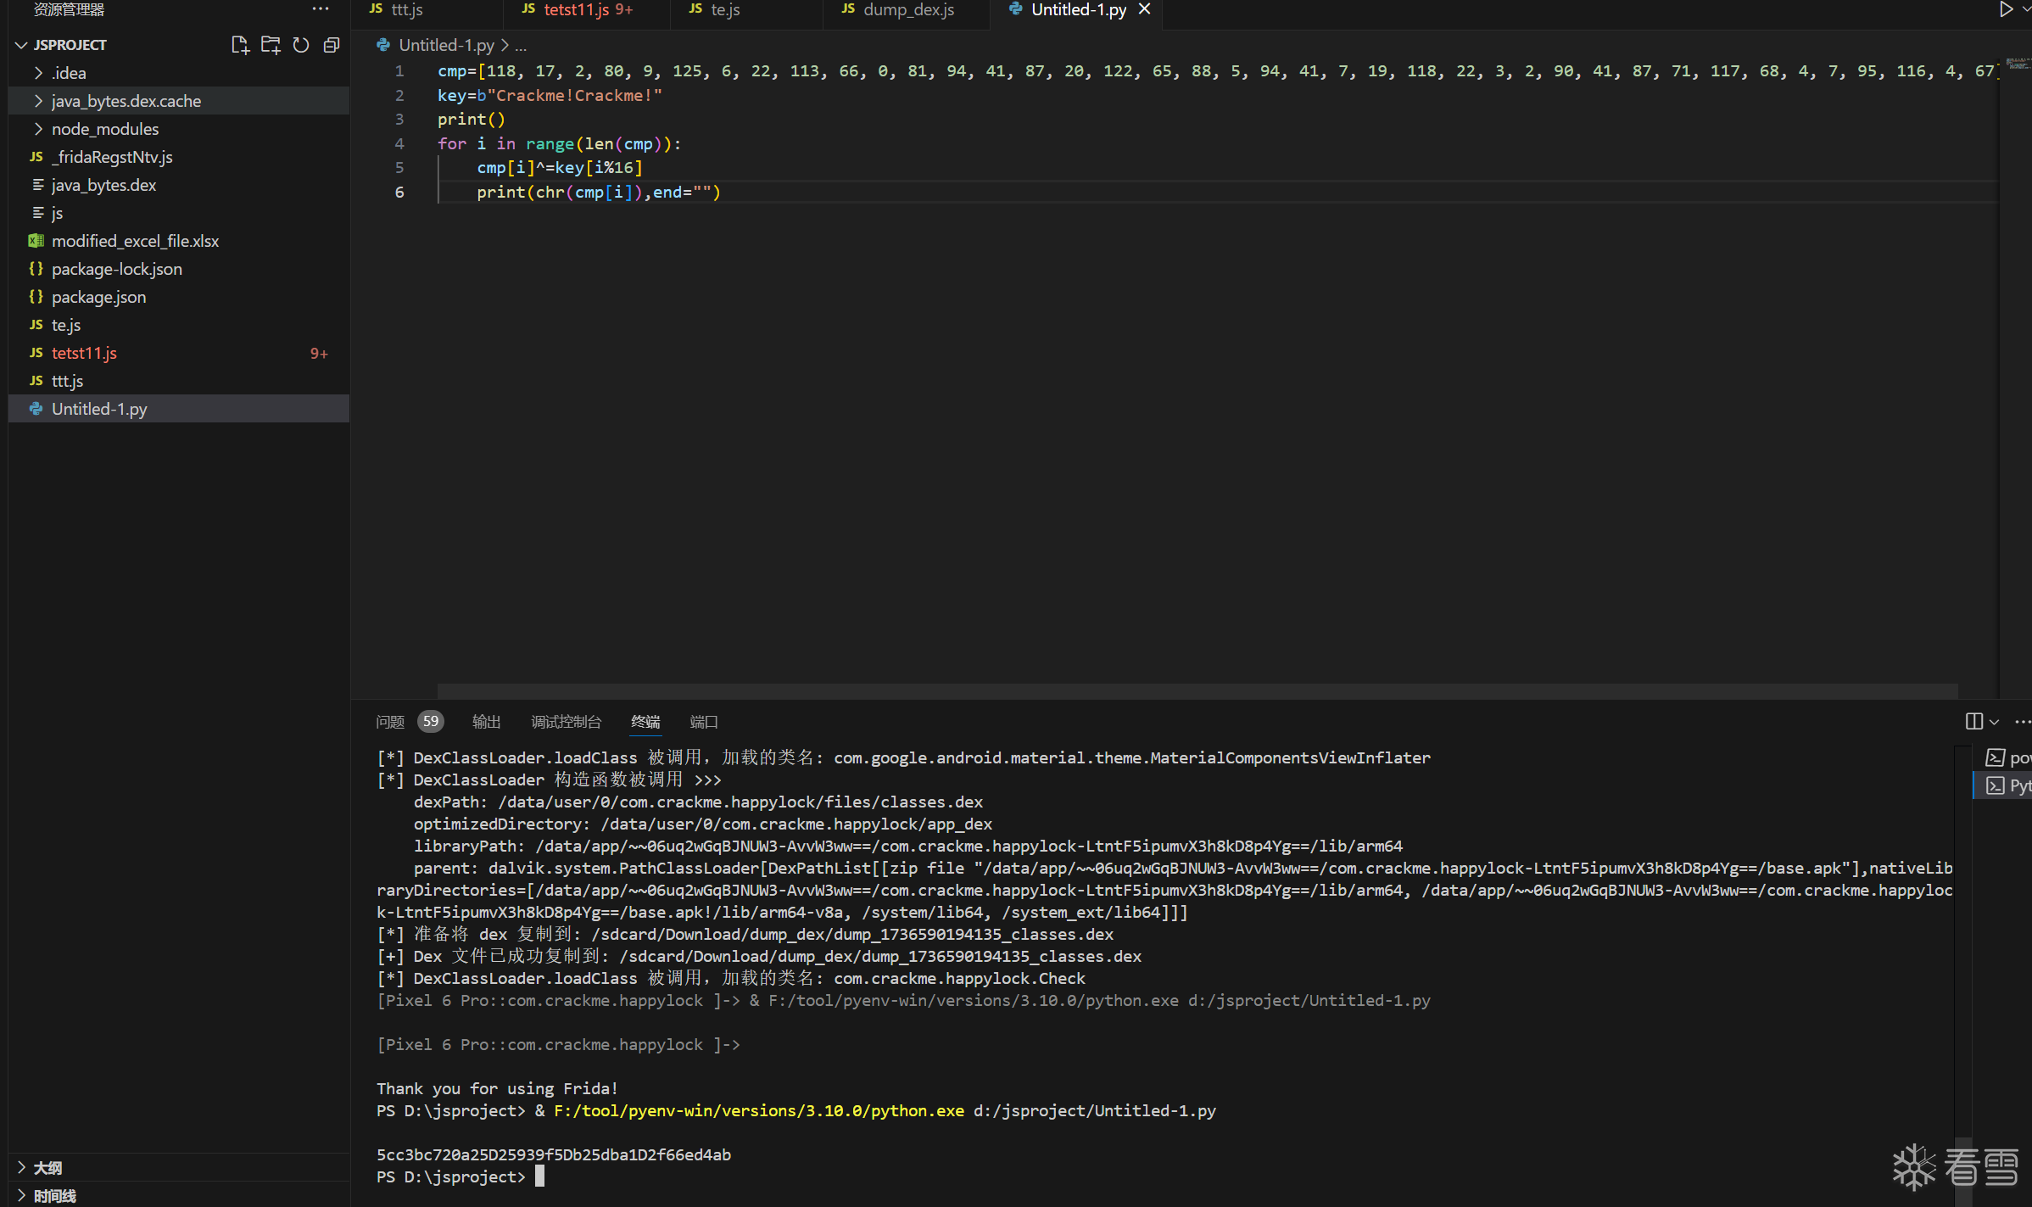Click the New File icon in explorer
2032x1207 pixels.
[240, 45]
